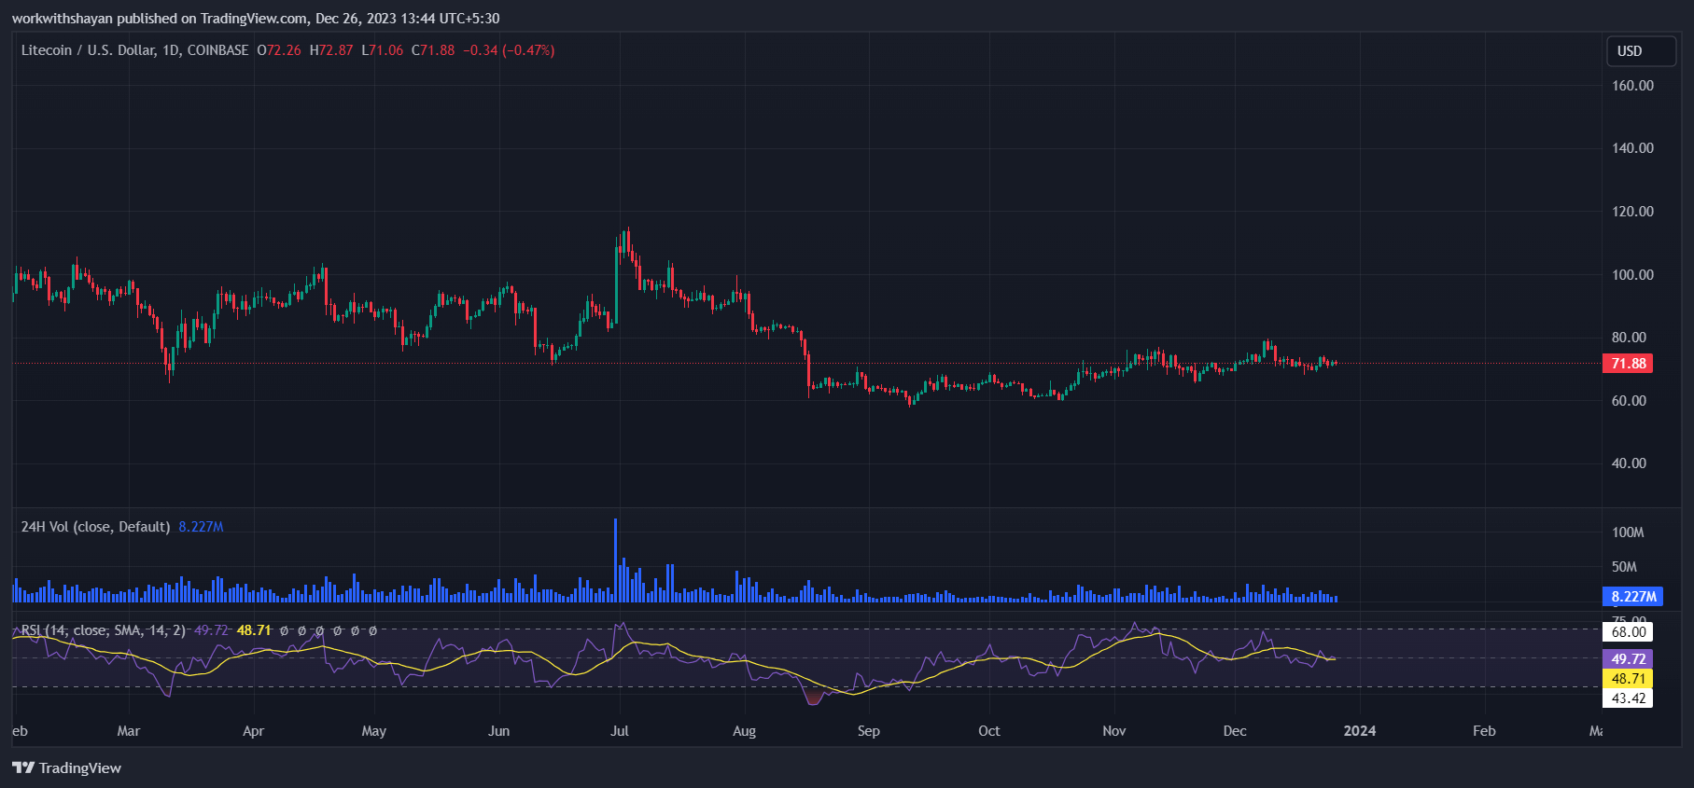Click the tallest volume bar near Jul

click(x=616, y=560)
